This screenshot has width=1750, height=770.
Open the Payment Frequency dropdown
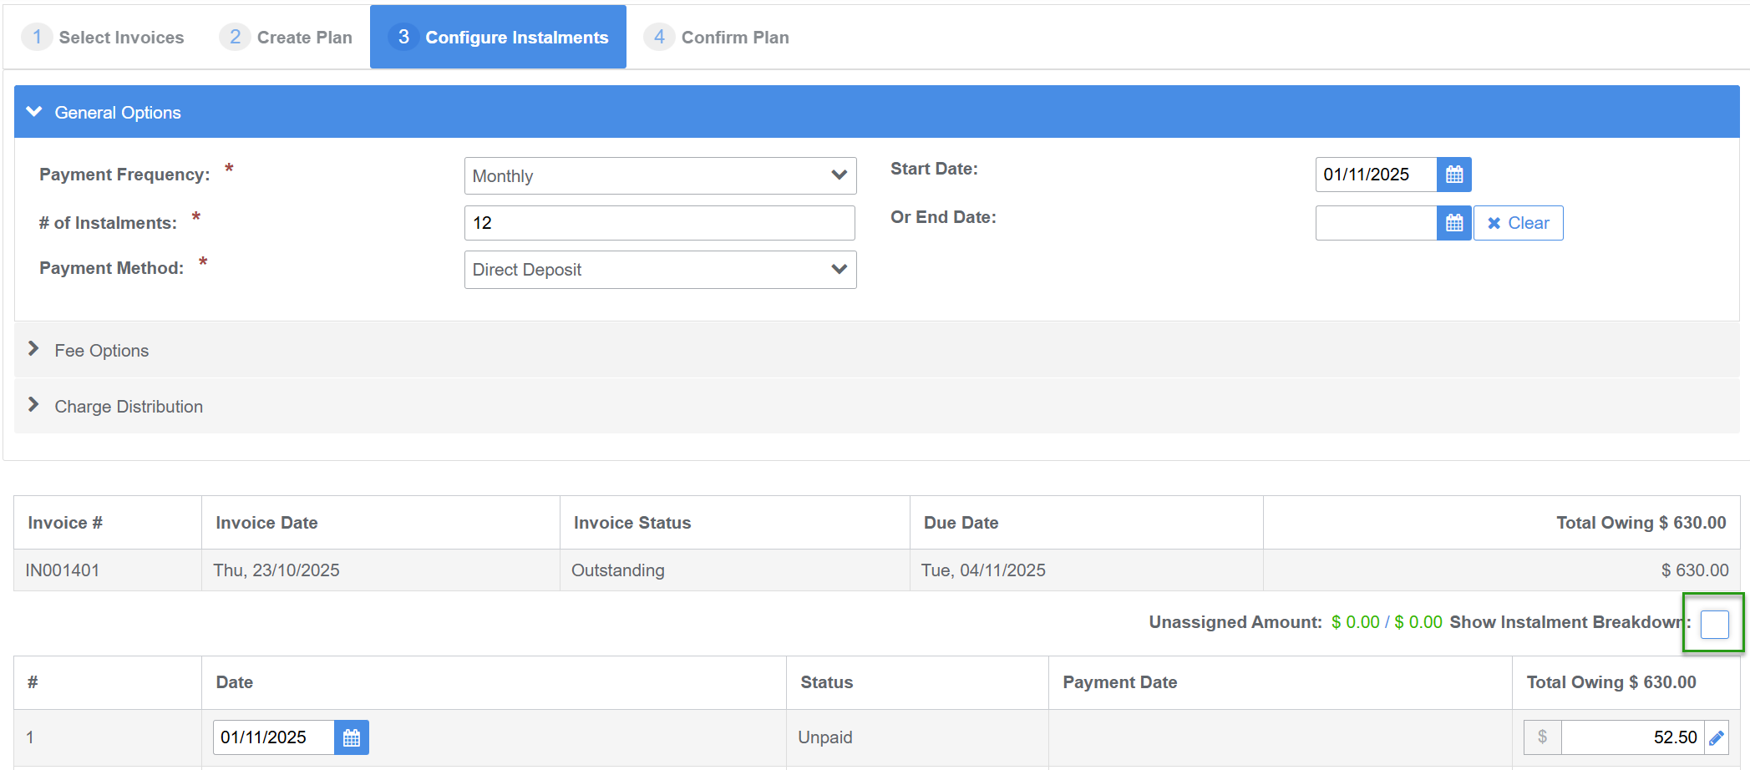(x=660, y=176)
